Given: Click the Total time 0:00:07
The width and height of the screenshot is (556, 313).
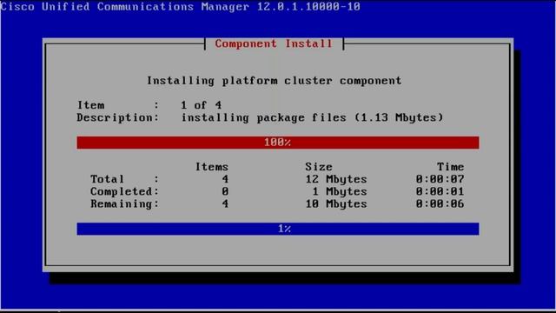Looking at the screenshot, I should [440, 179].
